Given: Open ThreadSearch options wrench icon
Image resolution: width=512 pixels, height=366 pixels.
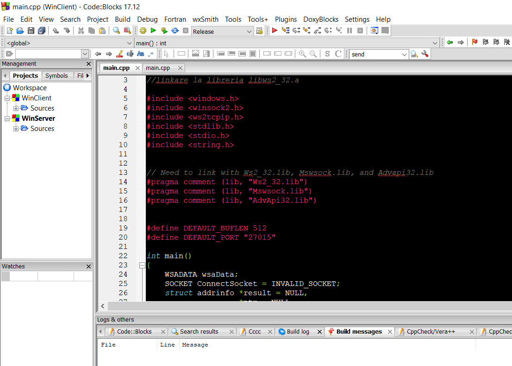Looking at the screenshot, I should (425, 54).
